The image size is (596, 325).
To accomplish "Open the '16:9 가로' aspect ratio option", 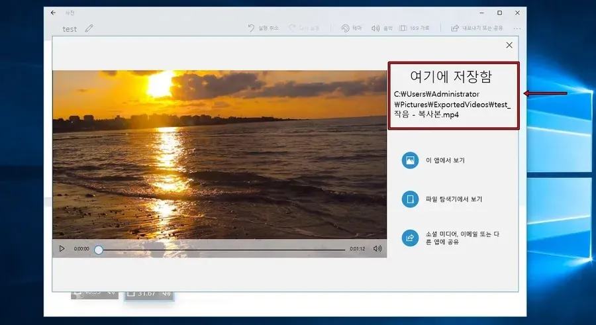I will [x=415, y=28].
